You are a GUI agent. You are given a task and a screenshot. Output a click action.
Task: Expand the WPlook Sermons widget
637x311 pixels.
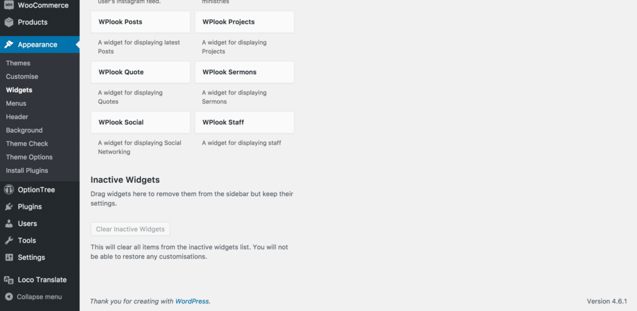pos(244,72)
